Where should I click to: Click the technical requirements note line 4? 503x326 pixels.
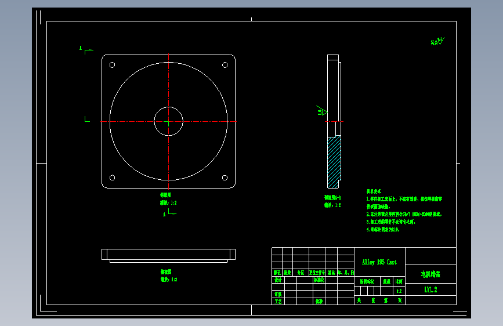pyautogui.click(x=383, y=230)
